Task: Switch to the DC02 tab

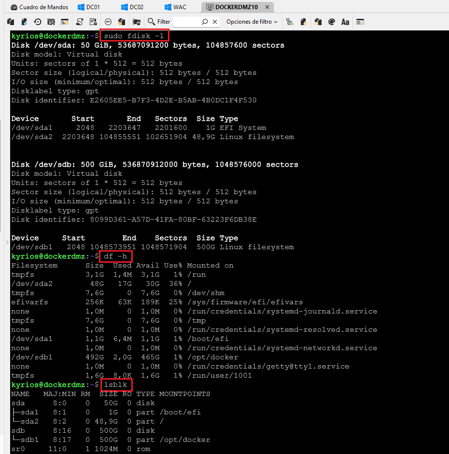Action: tap(133, 7)
